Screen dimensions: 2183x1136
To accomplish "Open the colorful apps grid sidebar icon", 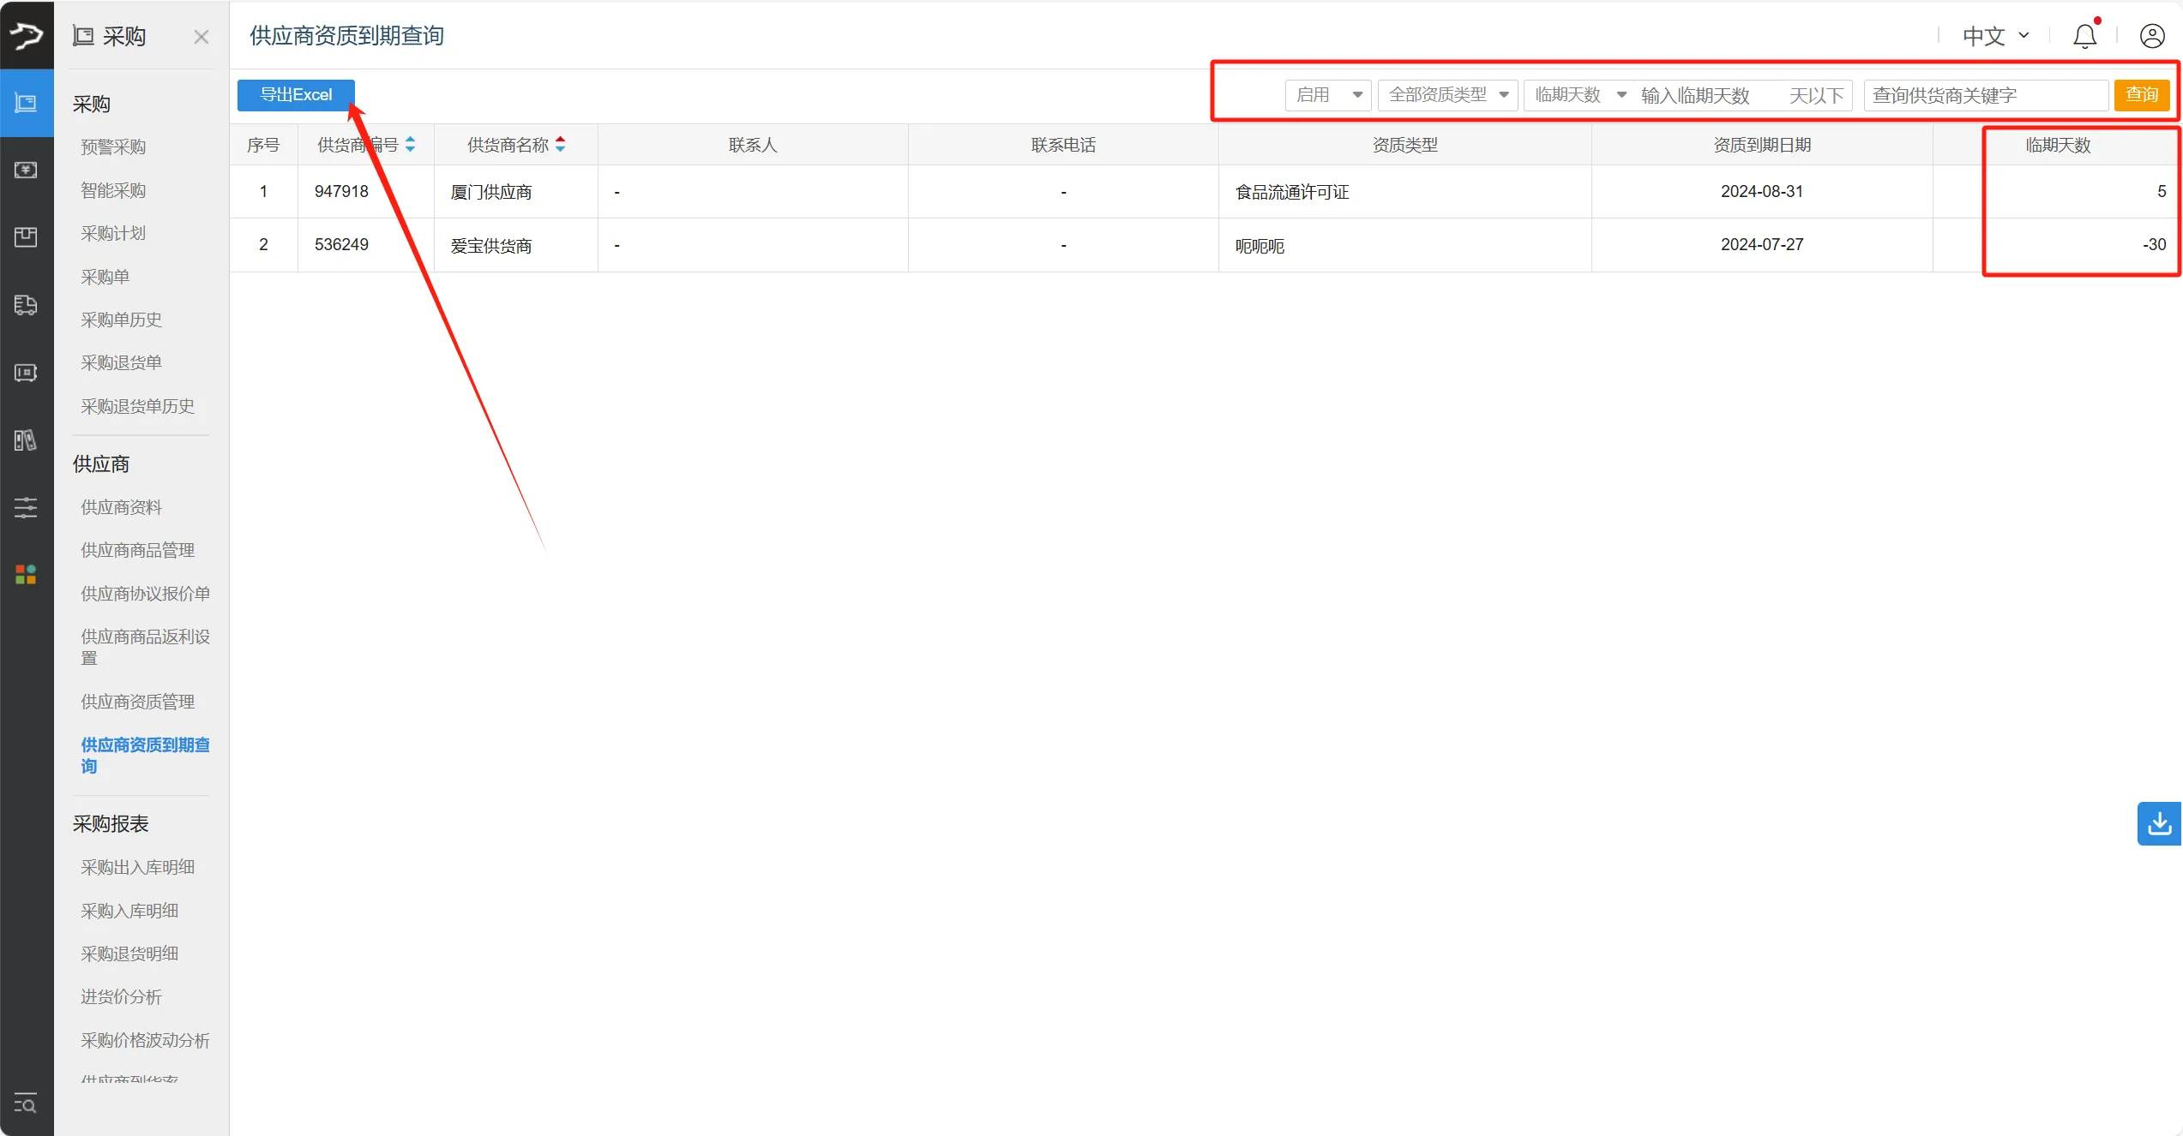I will [26, 575].
